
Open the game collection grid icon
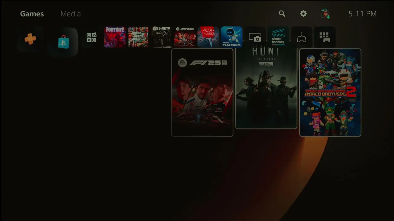click(325, 37)
